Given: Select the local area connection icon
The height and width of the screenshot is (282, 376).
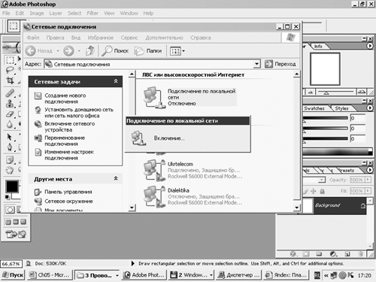Looking at the screenshot, I should click(154, 98).
